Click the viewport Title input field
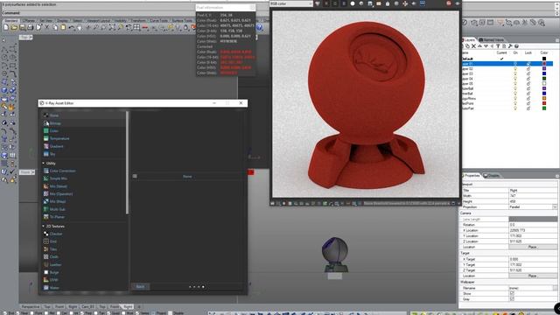This screenshot has width=560, height=315. [x=533, y=191]
